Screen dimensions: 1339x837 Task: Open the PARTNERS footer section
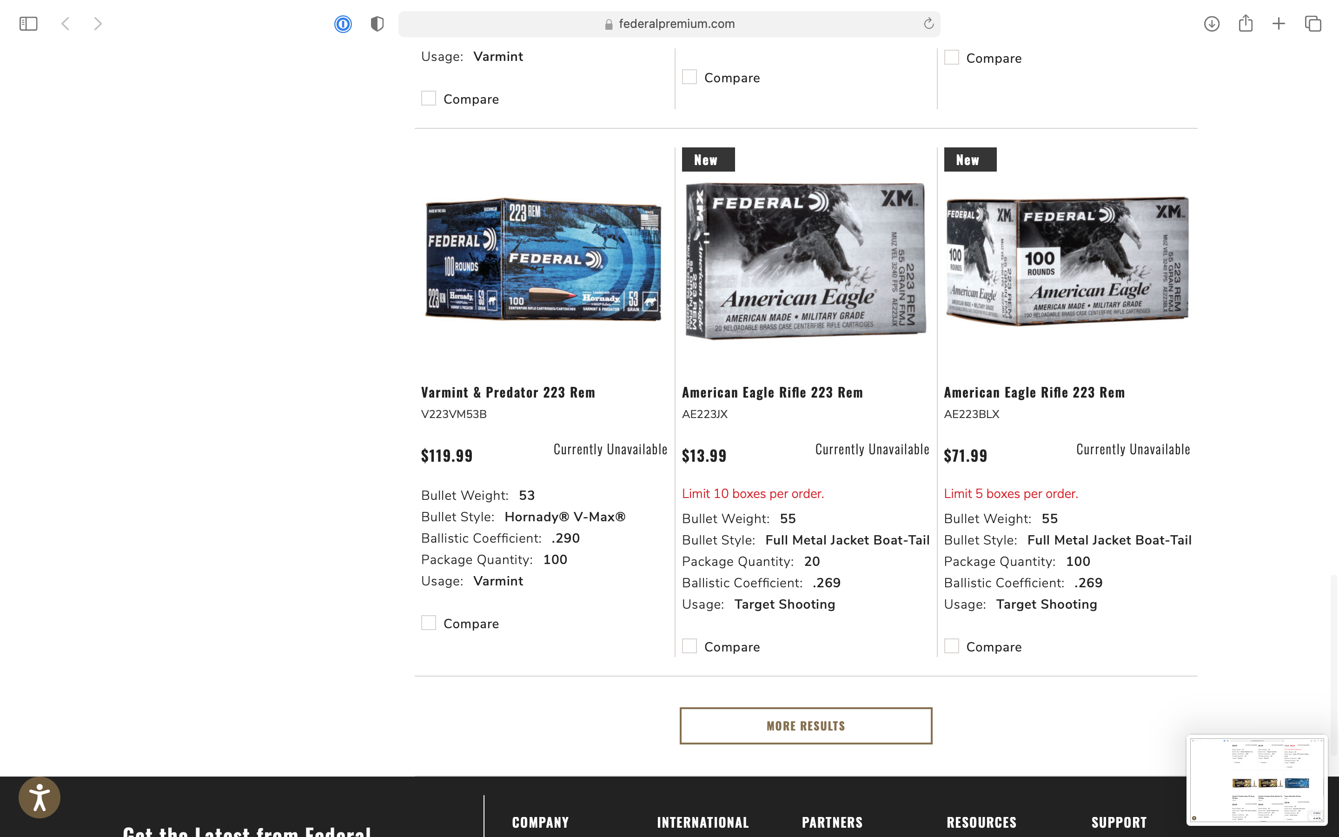pos(832,822)
